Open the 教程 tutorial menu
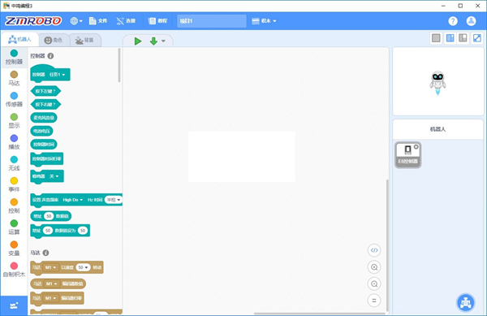The image size is (487, 316). click(x=157, y=21)
